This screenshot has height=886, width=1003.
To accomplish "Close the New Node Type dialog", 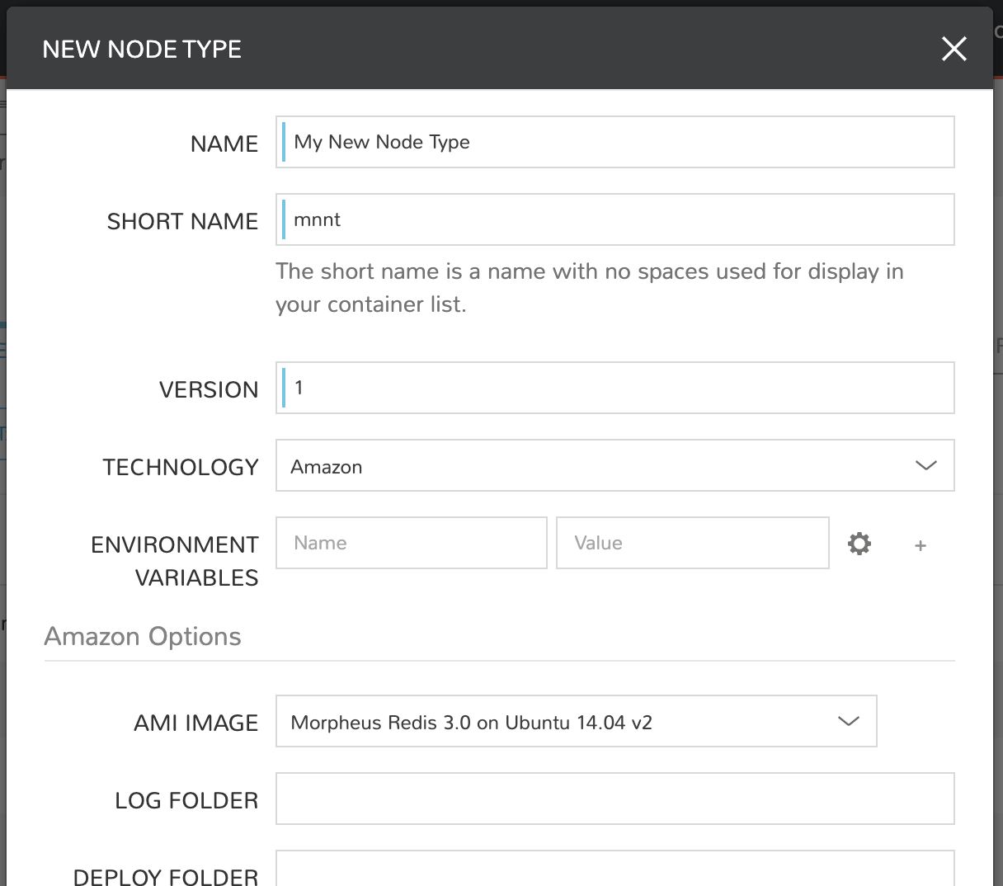I will pyautogui.click(x=954, y=49).
